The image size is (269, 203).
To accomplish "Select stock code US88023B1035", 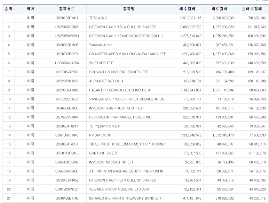I will (67, 45).
